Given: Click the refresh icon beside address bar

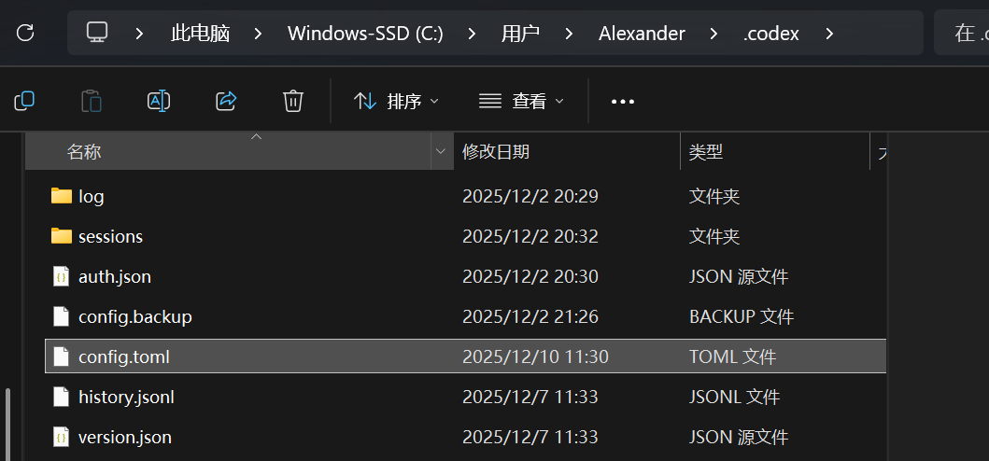Looking at the screenshot, I should click(25, 32).
